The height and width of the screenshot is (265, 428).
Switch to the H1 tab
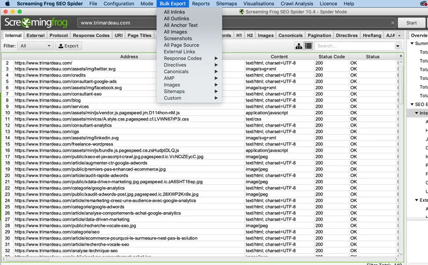[x=239, y=35]
